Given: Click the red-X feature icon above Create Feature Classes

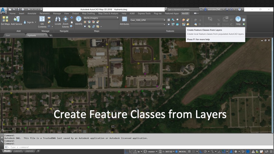Looking at the screenshot, I should [x=184, y=20].
